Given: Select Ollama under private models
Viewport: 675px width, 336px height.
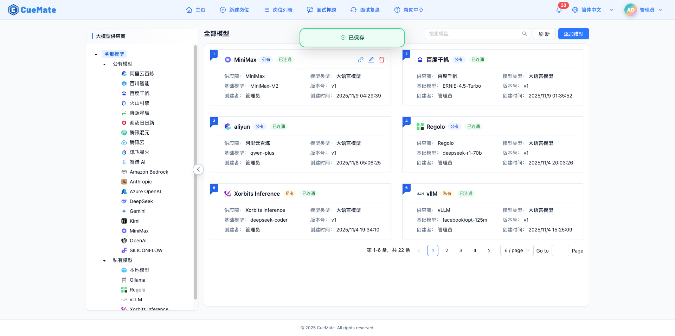Looking at the screenshot, I should coord(137,280).
